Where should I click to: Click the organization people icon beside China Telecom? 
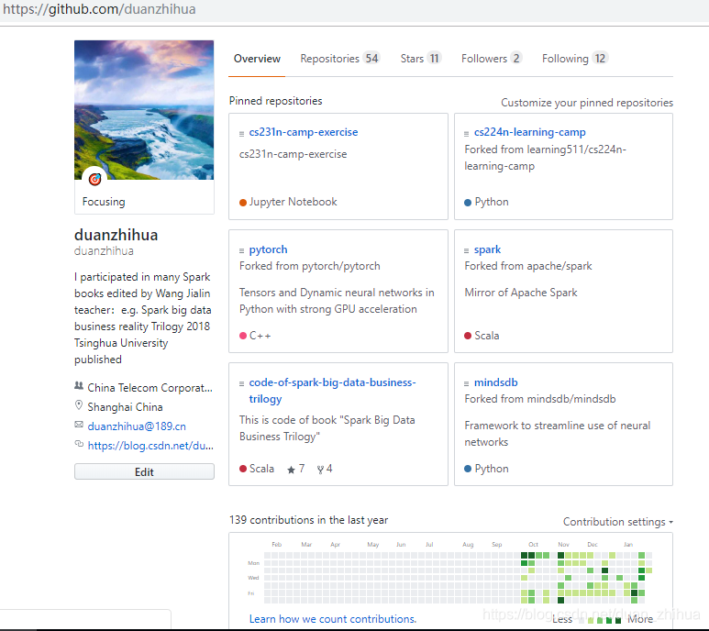(79, 386)
